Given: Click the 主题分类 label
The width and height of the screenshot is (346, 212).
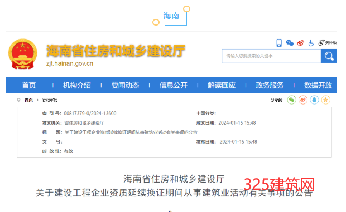Looking at the screenshot, I should point(206,114).
